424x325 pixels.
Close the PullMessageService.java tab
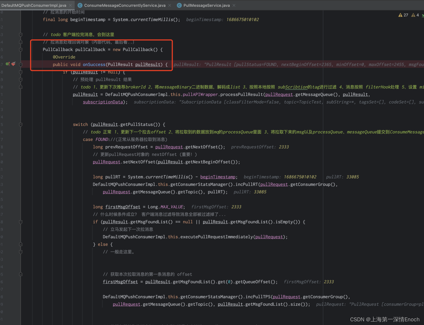234,5
